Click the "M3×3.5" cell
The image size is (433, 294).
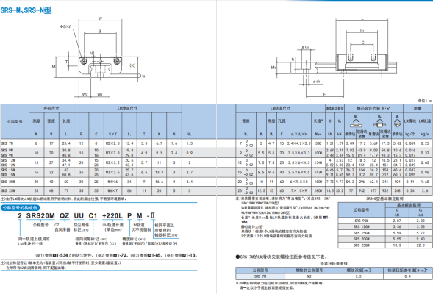112,172
